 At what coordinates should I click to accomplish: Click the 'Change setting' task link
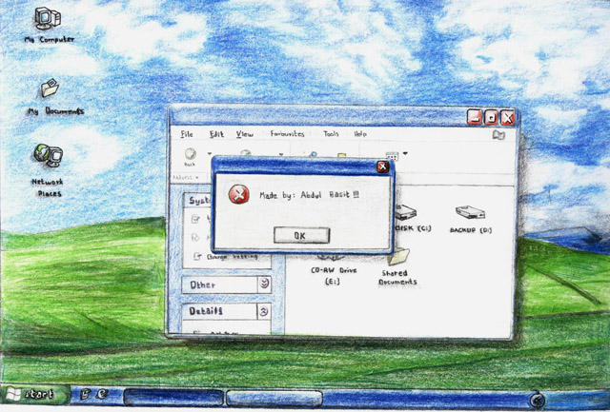click(233, 257)
